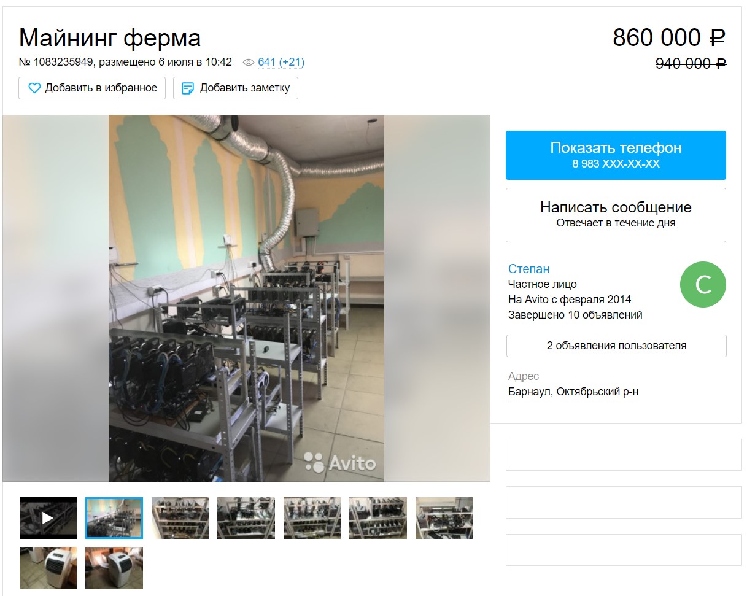Click the Avito watermark logo on photo
Image resolution: width=747 pixels, height=596 pixels.
coord(340,463)
